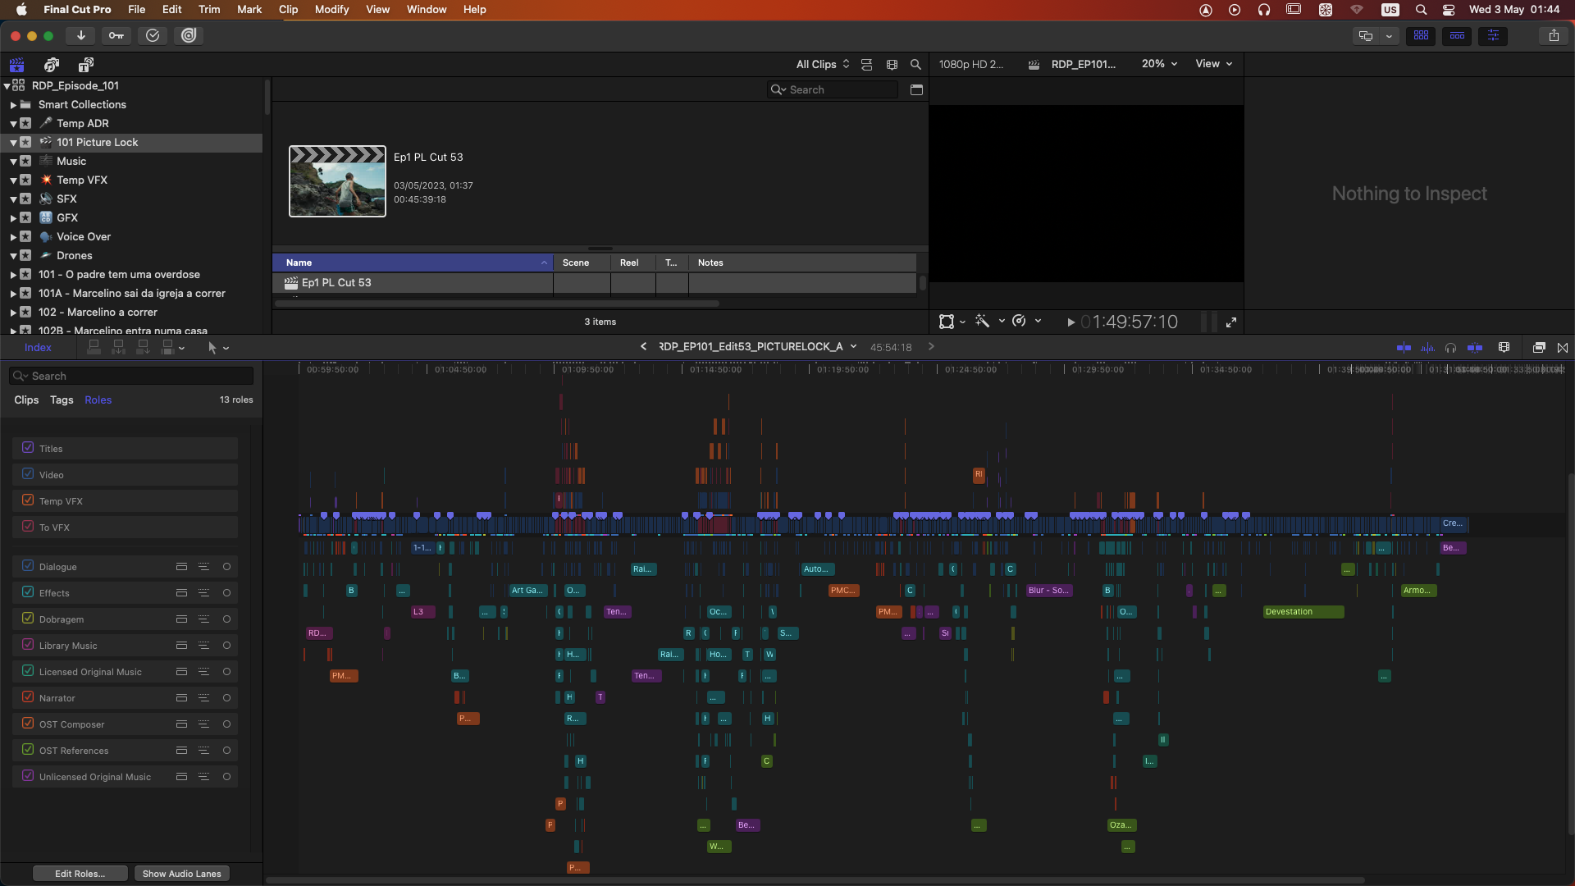Toggle the skimming icon in the timeline
The width and height of the screenshot is (1575, 886).
coord(1404,348)
